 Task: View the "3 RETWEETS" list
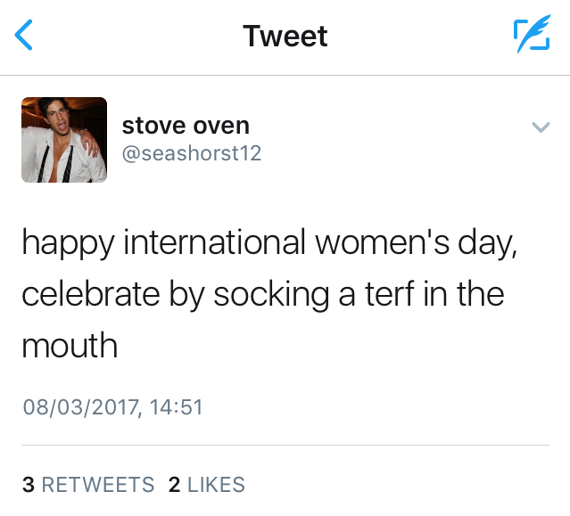(x=87, y=485)
